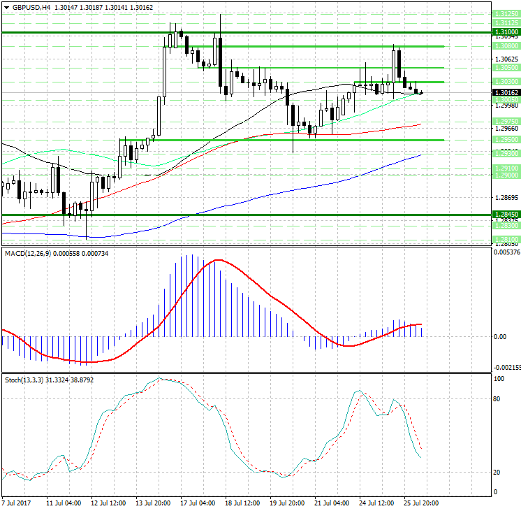
Task: Click the 21 Jul 04:00 time label
Action: [x=332, y=503]
